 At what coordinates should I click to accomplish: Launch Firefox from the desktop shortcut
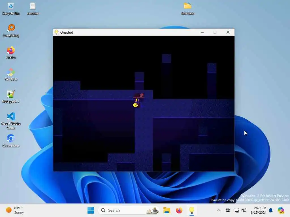tap(11, 53)
